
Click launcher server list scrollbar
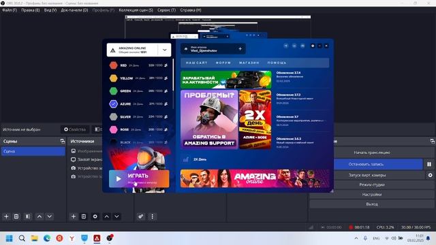[x=173, y=75]
